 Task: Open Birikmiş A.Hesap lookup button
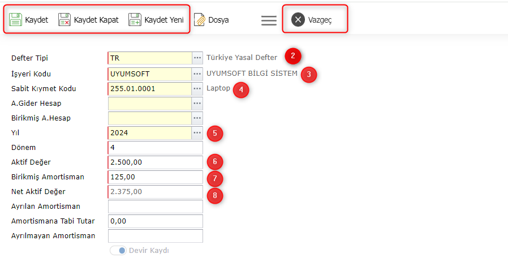197,118
